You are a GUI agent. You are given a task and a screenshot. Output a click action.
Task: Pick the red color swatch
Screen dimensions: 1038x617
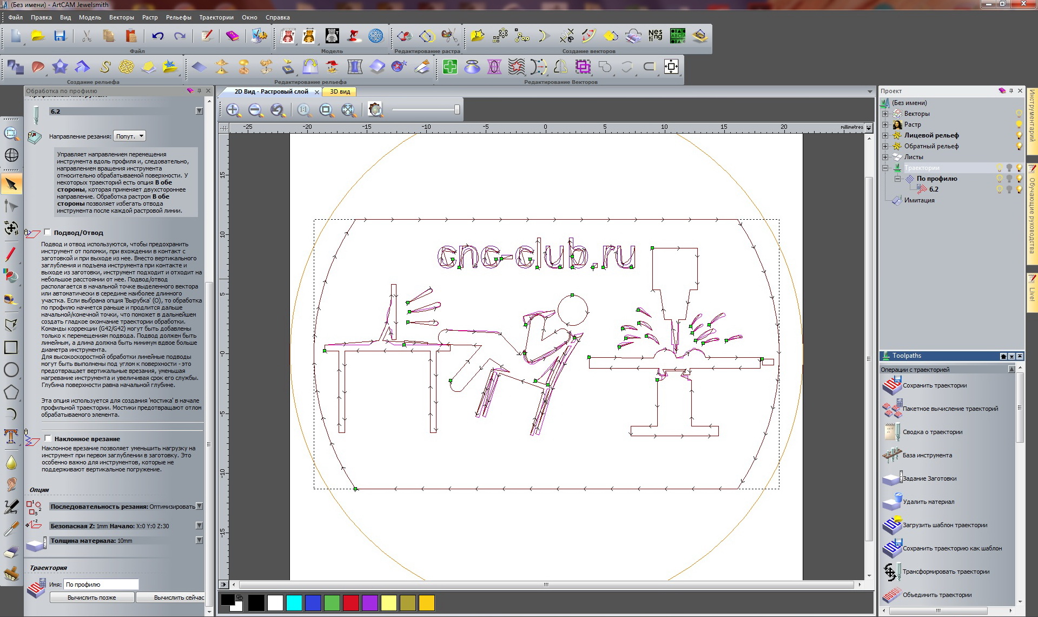pos(351,603)
